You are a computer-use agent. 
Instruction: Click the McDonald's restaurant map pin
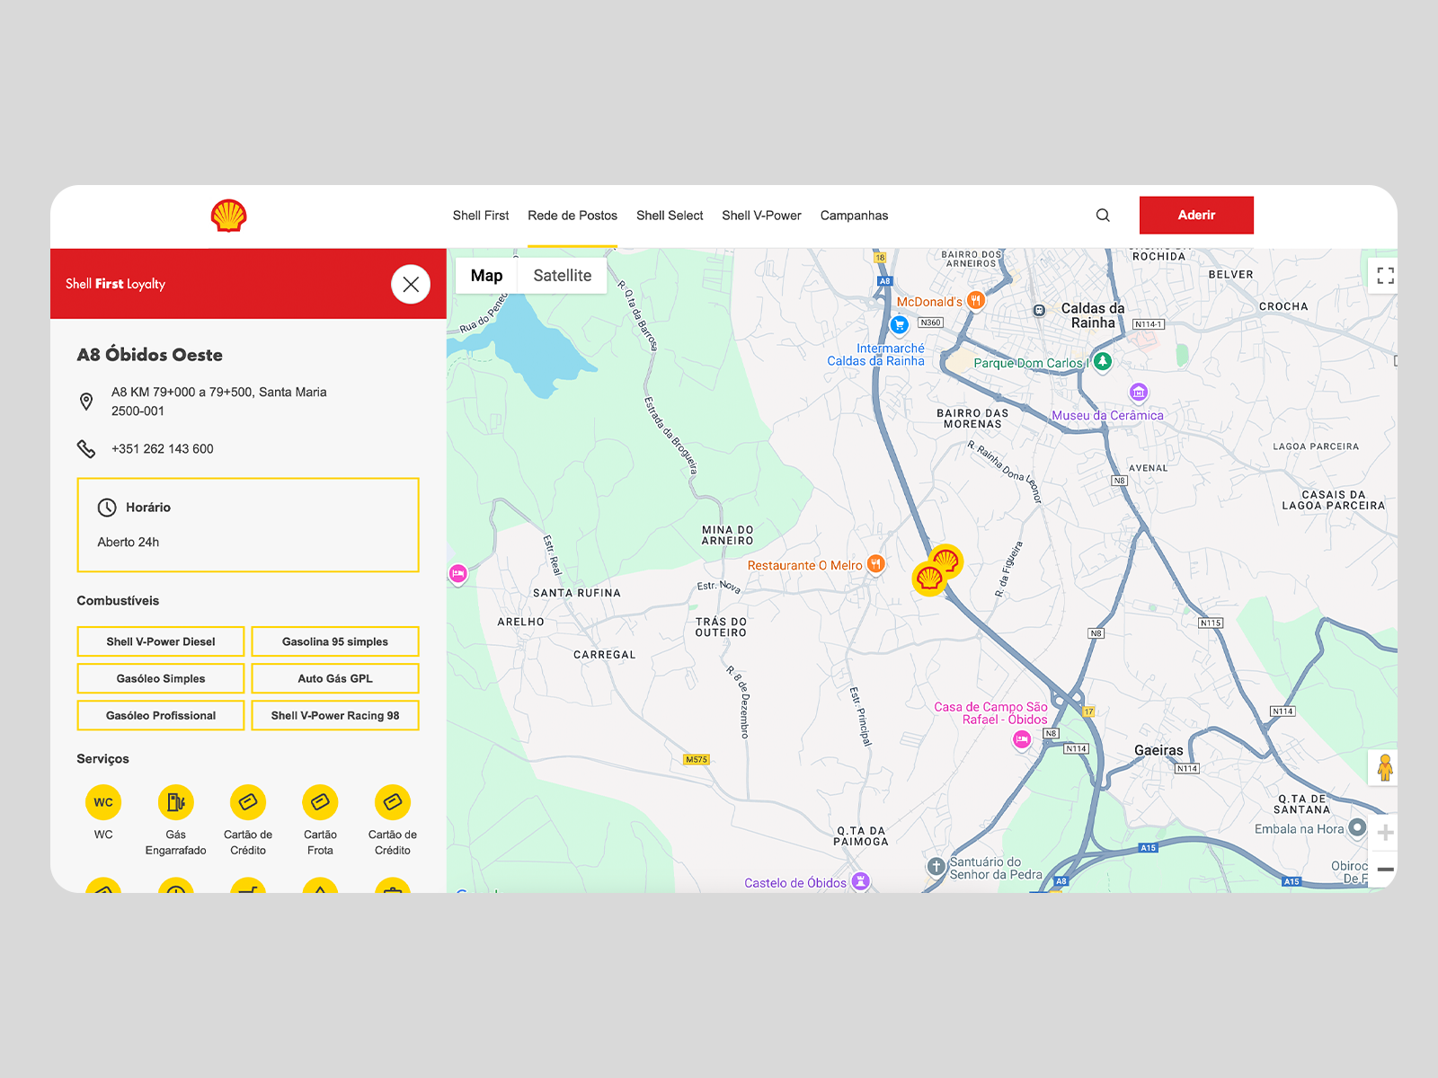pos(976,301)
